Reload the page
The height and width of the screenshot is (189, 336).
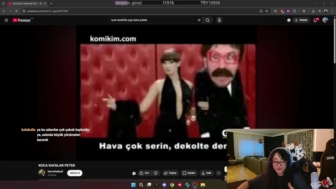click(17, 11)
